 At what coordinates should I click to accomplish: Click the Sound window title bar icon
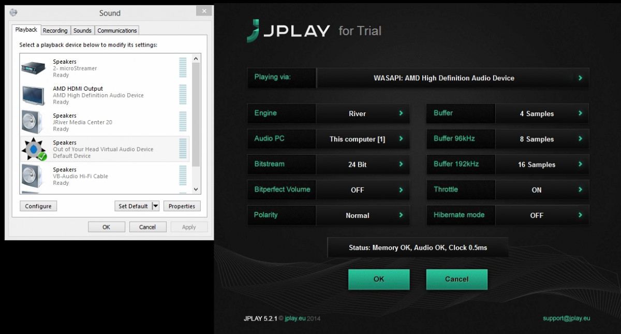click(13, 13)
